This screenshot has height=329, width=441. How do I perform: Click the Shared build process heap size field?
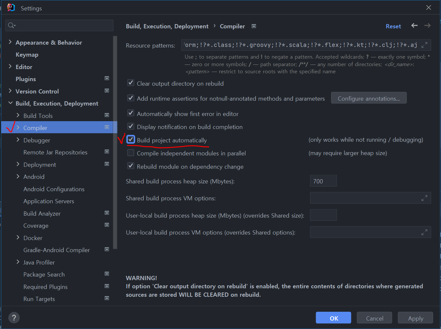pos(323,181)
